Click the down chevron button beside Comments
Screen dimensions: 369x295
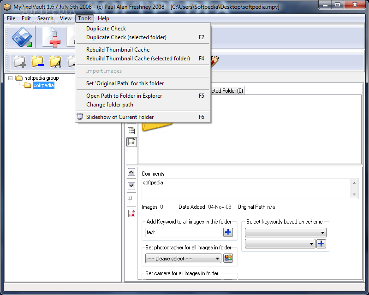coord(131,186)
